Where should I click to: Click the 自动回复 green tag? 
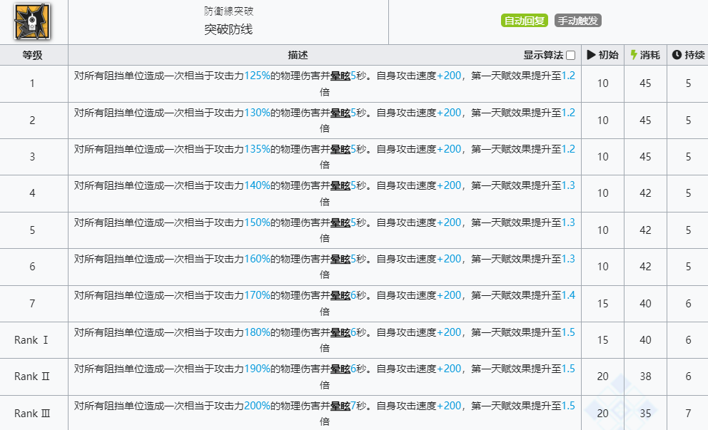tap(525, 21)
